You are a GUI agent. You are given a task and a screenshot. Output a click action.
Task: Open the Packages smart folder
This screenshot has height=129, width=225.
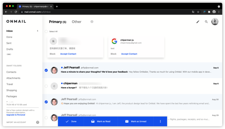[12, 96]
